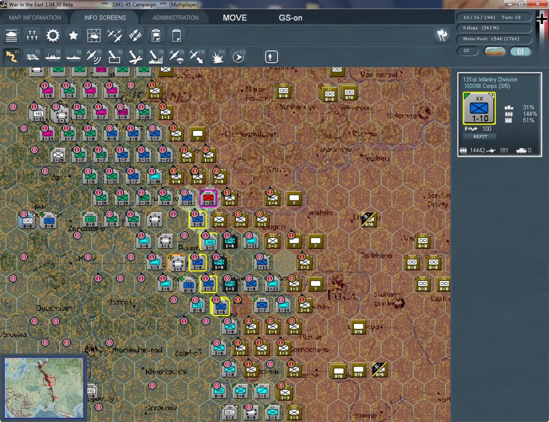Screen dimensions: 549x422
Task: Click the minimap overview thumbnail
Action: coord(44,387)
